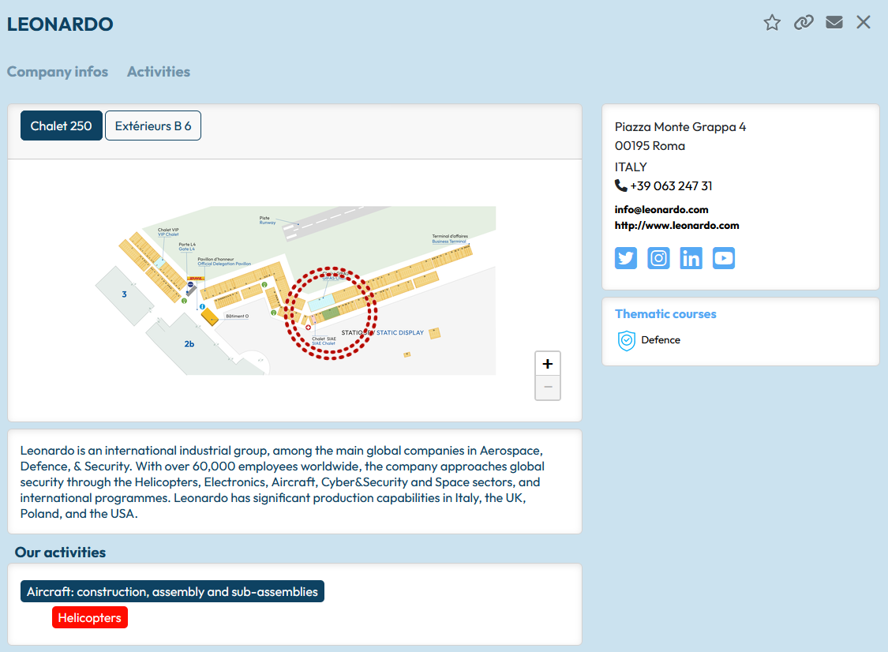This screenshot has height=652, width=888.
Task: Switch to the Activities tab
Action: (x=158, y=72)
